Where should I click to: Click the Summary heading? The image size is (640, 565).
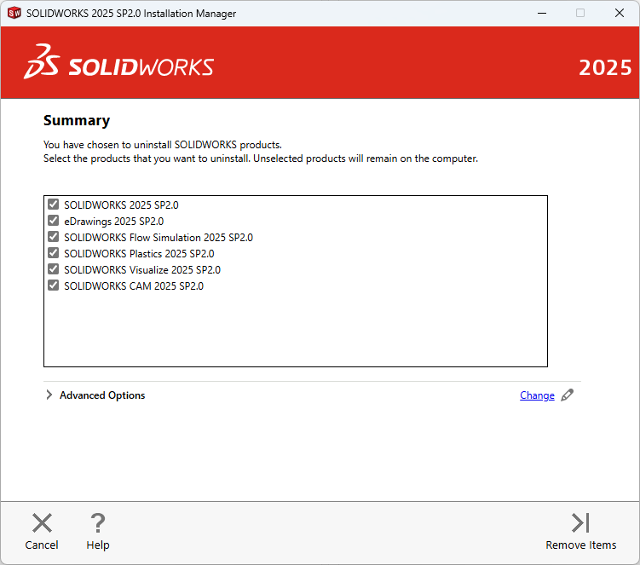tap(77, 120)
